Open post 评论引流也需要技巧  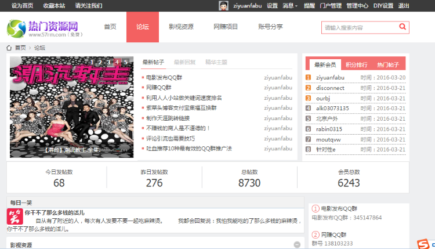171,138
